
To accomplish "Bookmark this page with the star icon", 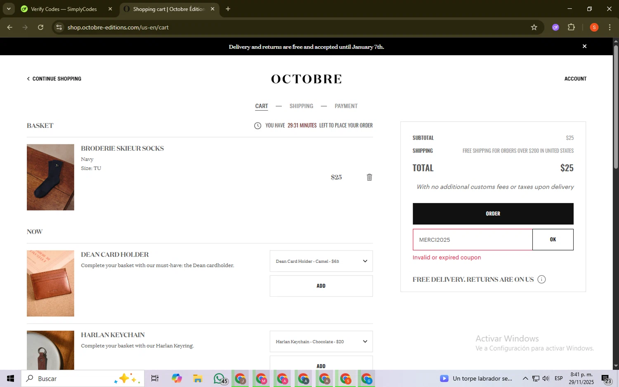I will [x=534, y=27].
